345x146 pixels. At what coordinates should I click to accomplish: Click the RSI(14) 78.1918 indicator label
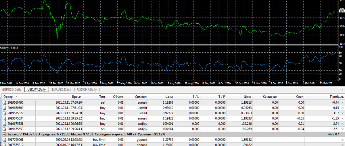[x=9, y=48]
